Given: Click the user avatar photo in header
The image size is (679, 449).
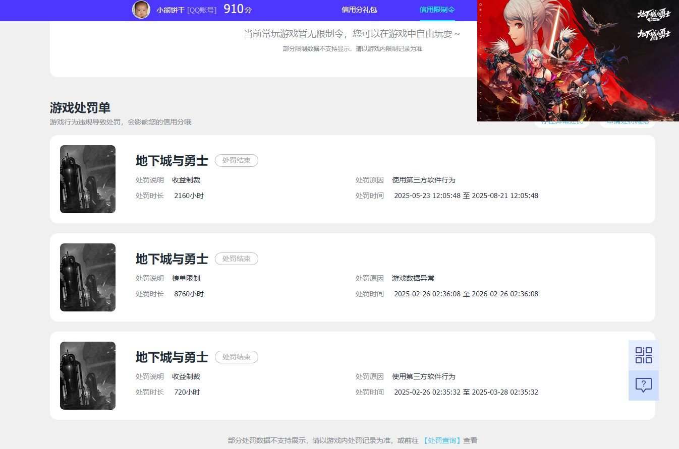Looking at the screenshot, I should 141,10.
